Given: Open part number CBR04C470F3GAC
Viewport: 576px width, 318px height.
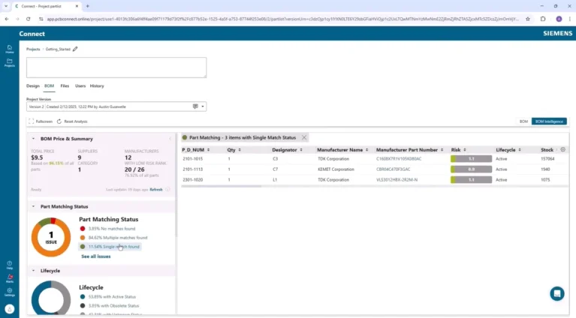Looking at the screenshot, I should tap(393, 169).
